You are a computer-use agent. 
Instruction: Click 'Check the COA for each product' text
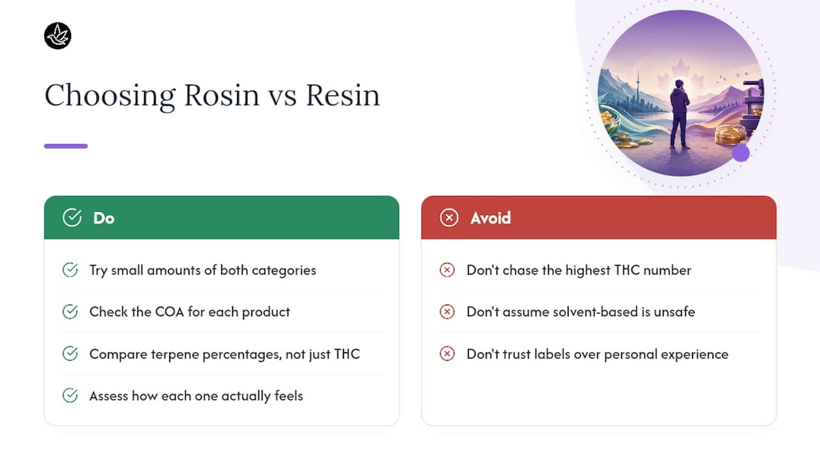[x=190, y=312]
